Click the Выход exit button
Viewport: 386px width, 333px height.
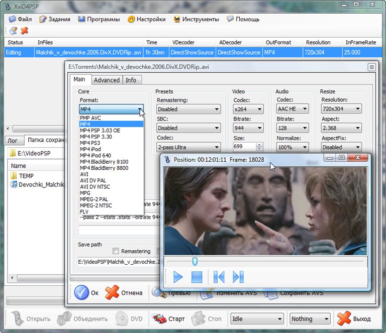(x=354, y=319)
